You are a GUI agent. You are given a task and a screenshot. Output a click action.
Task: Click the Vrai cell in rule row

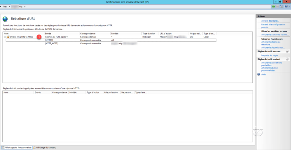(191, 37)
